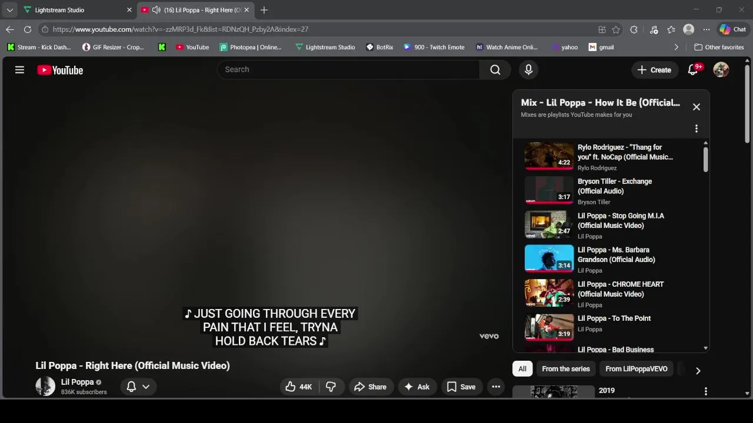Screen dimensions: 753x423
Task: Start voice search with microphone icon
Action: click(x=528, y=69)
